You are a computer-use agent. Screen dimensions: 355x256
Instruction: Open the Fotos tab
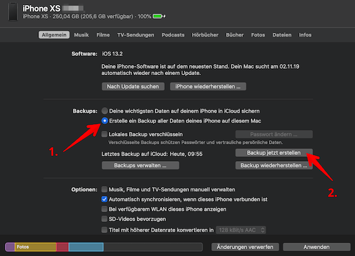click(258, 35)
